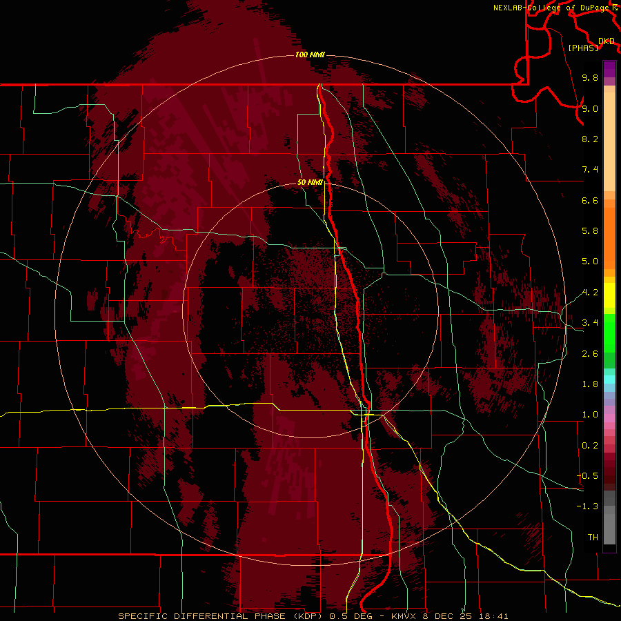Pick the cyan segment of the color scale
Screen dimensions: 621x621
(x=609, y=379)
